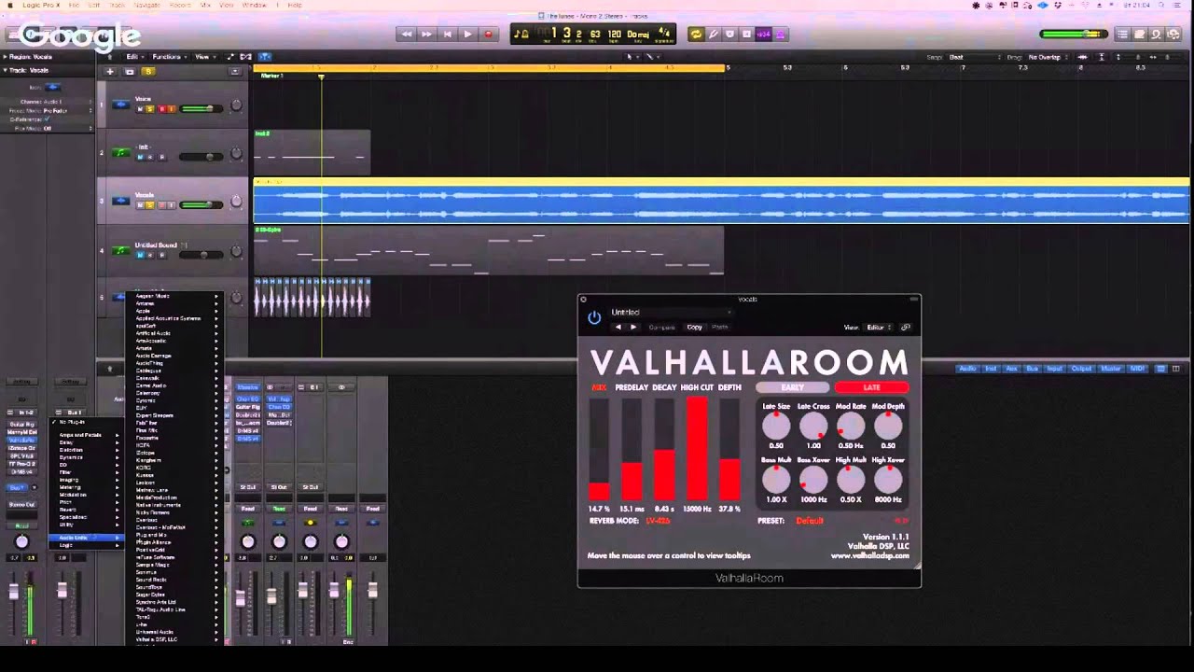Select the EARLY tab in ValhallaRoom
The width and height of the screenshot is (1194, 672).
[x=792, y=387]
